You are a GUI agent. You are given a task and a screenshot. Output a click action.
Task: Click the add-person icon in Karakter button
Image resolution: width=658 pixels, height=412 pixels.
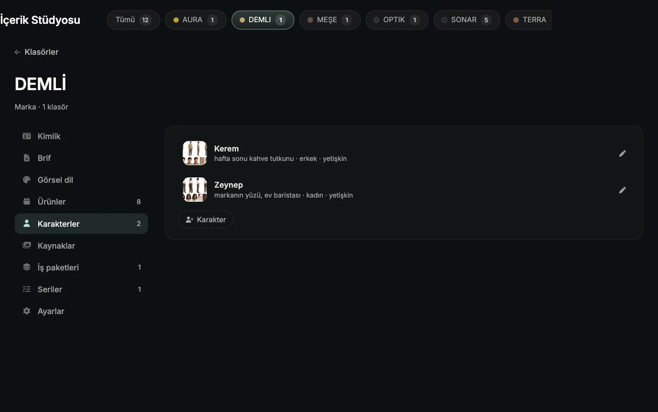click(x=189, y=220)
